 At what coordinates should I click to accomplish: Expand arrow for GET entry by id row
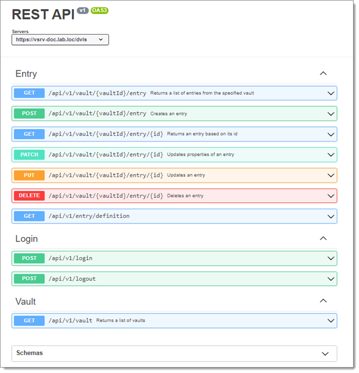331,134
